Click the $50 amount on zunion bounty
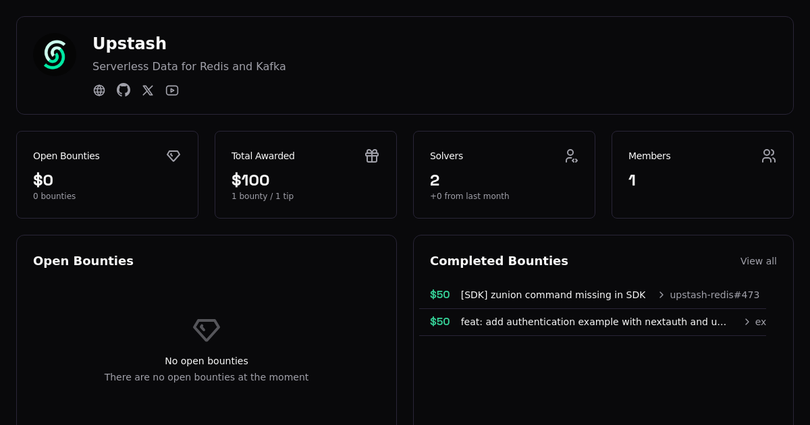Image resolution: width=810 pixels, height=425 pixels. coord(439,295)
